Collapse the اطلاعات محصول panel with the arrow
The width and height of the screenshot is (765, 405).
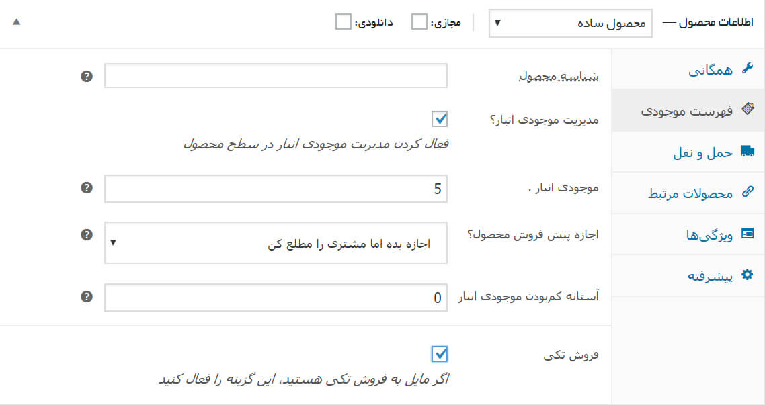(x=17, y=22)
